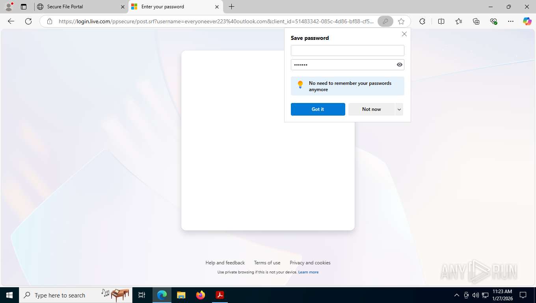View site information lock icon
The image size is (536, 303).
[x=50, y=21]
